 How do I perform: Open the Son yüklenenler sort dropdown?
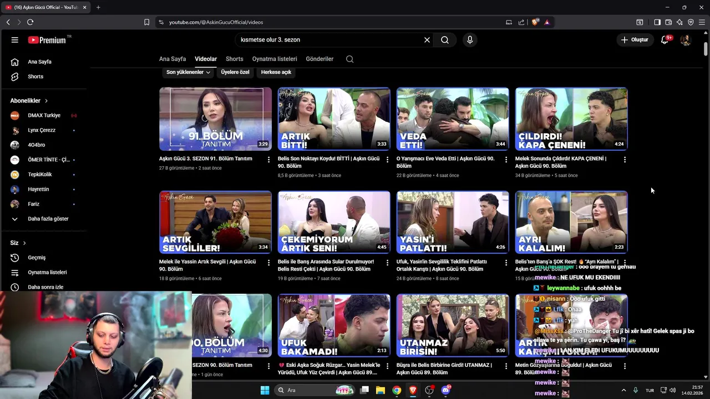coord(188,72)
